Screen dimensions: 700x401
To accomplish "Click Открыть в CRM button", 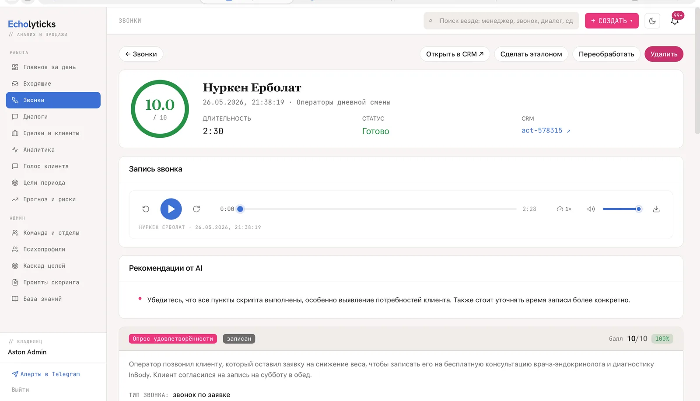I will [x=455, y=54].
